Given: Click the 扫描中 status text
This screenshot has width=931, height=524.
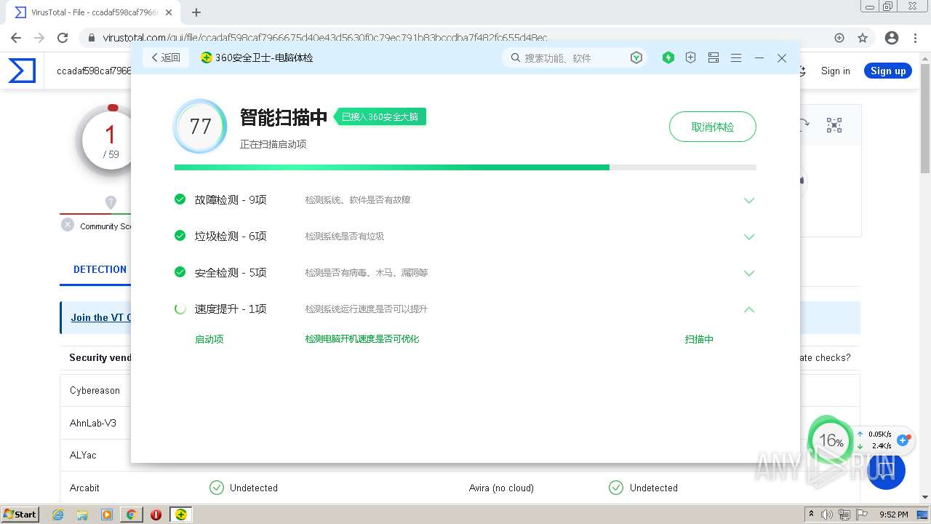Looking at the screenshot, I should (699, 339).
